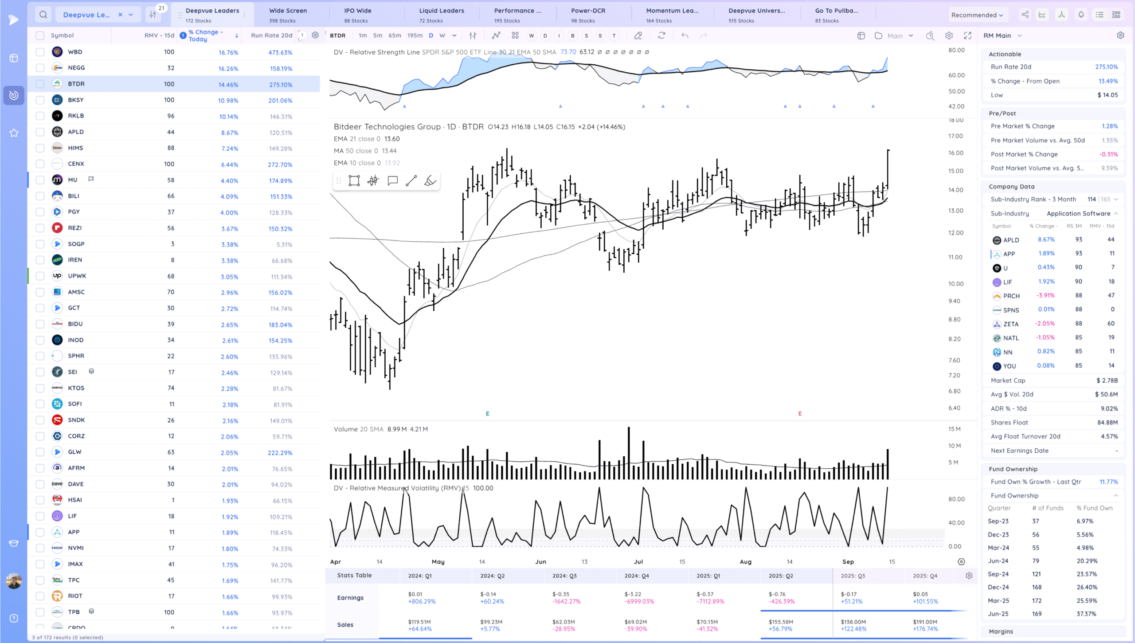This screenshot has width=1135, height=643.
Task: Switch to IPO Wide tab
Action: (358, 15)
